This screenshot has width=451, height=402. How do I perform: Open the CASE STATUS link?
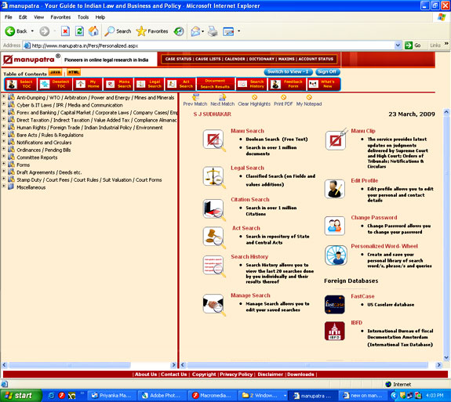tap(178, 60)
